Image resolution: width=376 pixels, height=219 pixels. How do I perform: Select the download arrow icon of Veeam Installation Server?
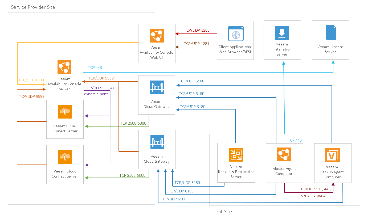[x=282, y=33]
